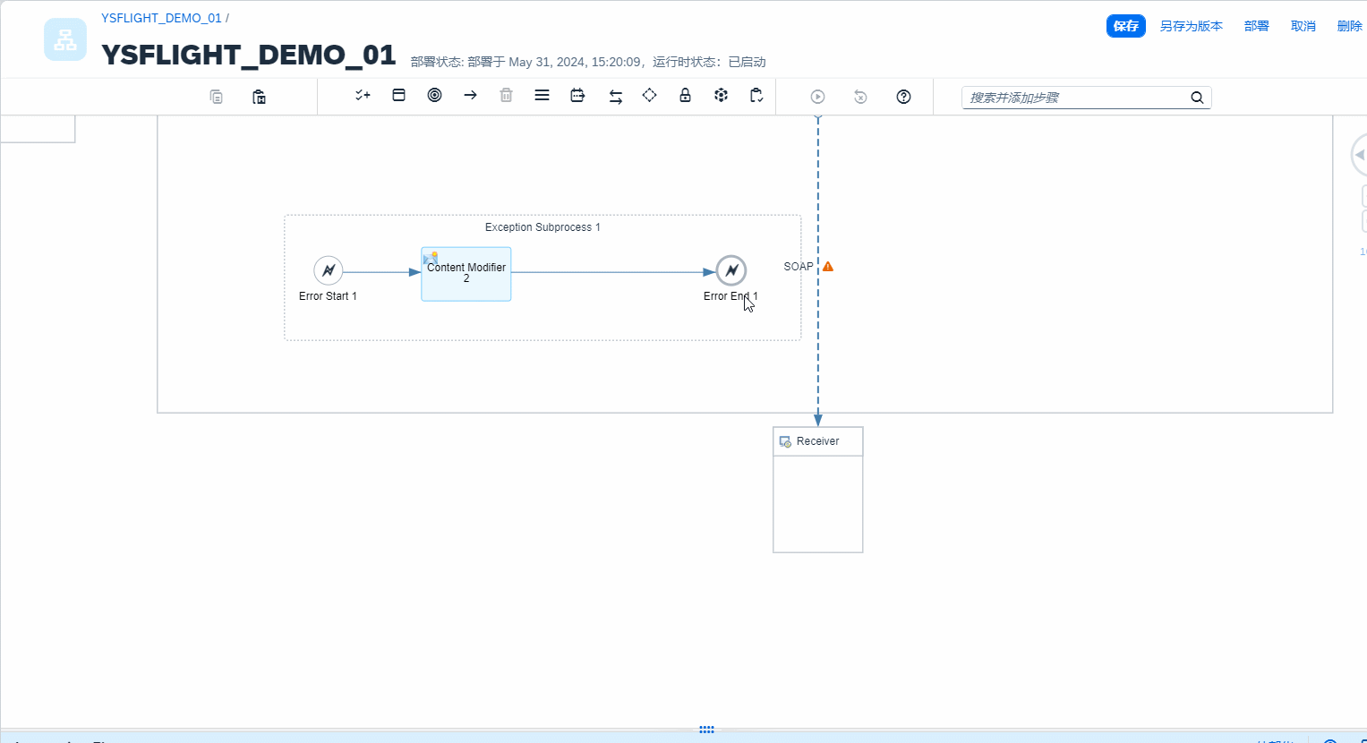
Task: Click the Cancel (取消) option
Action: pos(1303,26)
